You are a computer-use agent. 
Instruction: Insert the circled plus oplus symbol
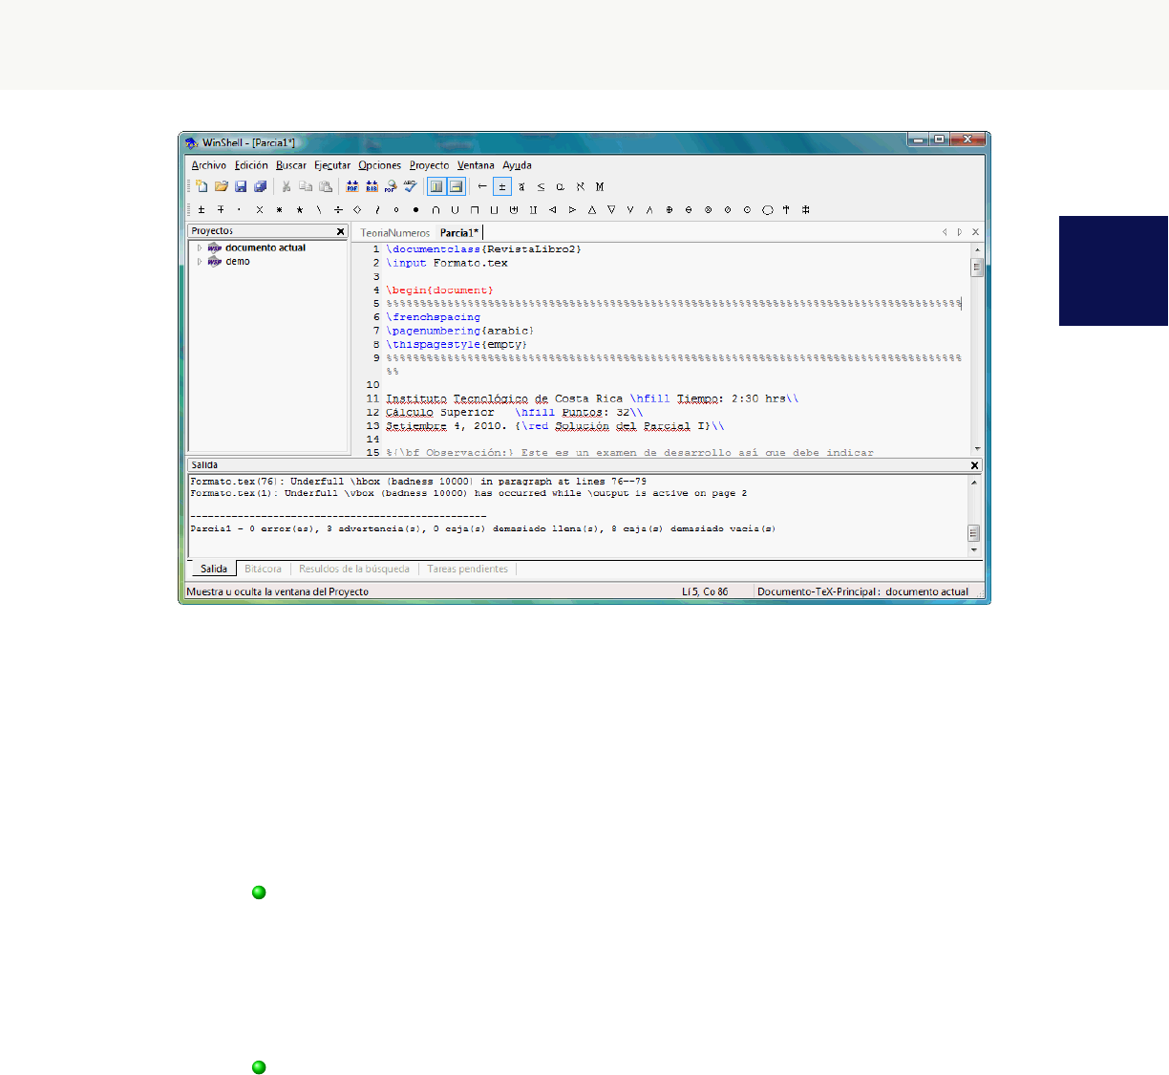pyautogui.click(x=670, y=209)
